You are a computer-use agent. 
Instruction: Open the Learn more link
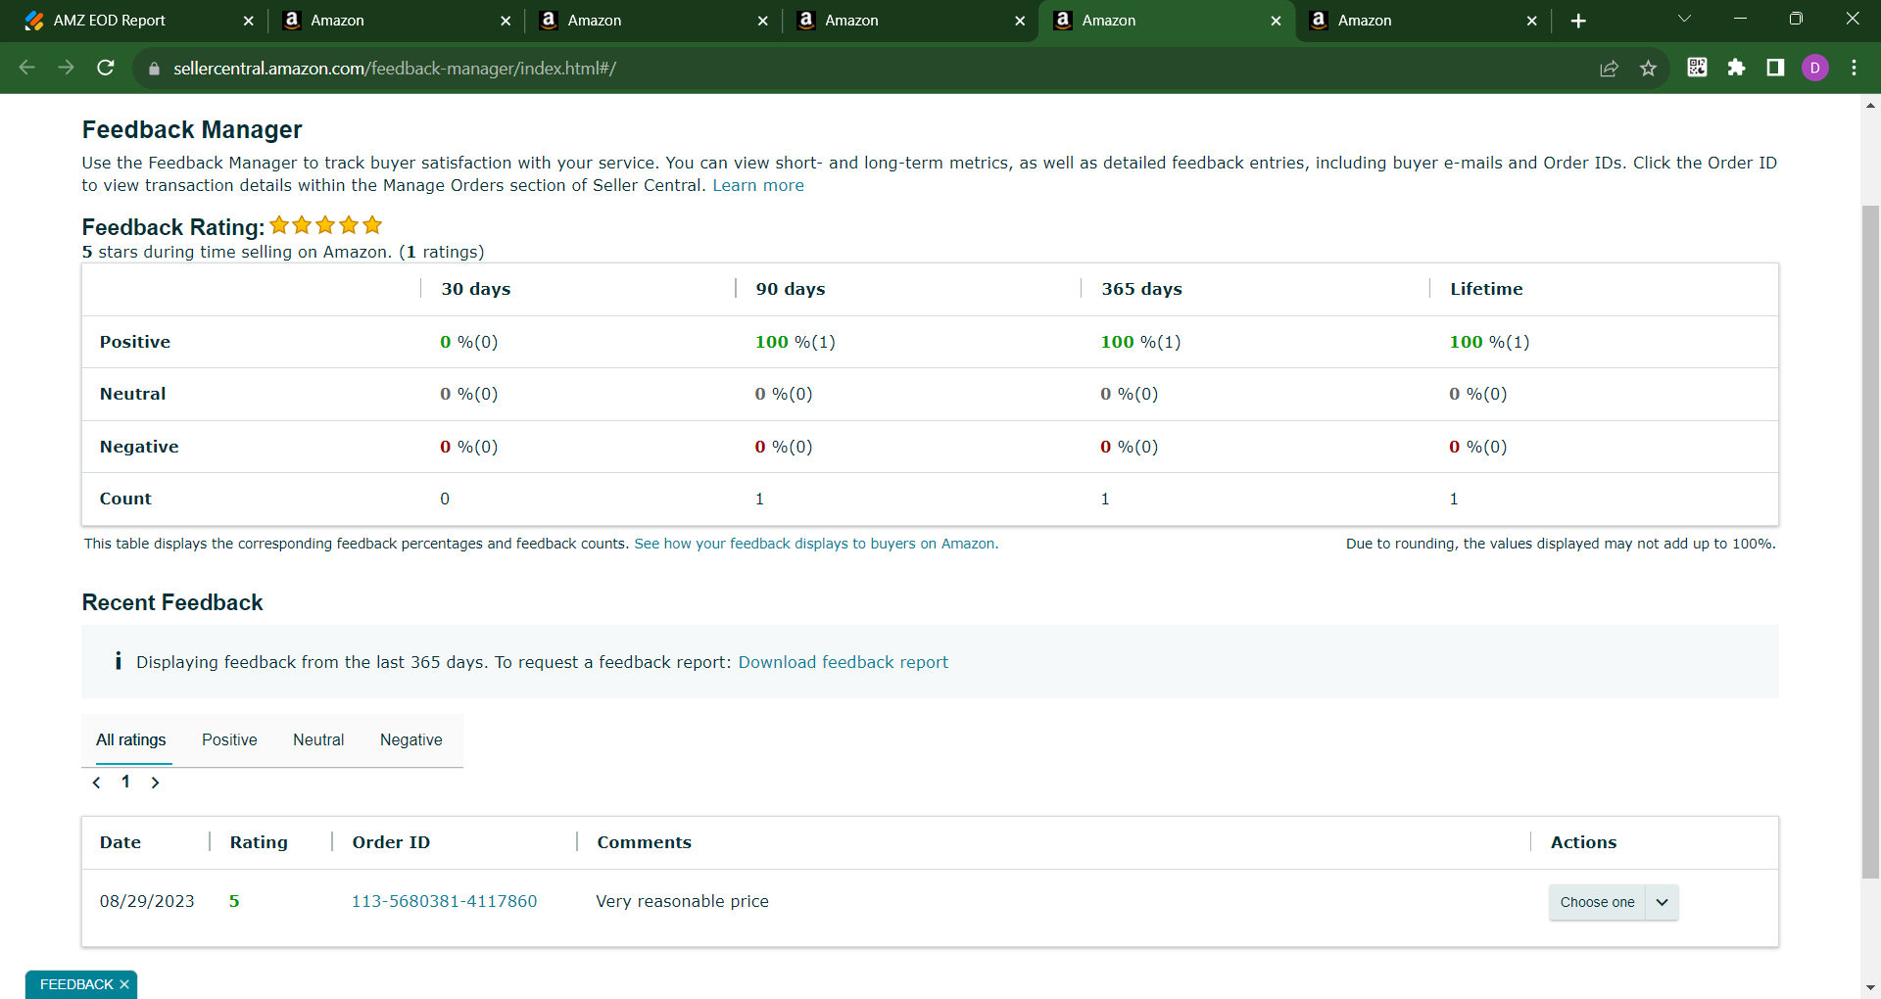pyautogui.click(x=758, y=186)
